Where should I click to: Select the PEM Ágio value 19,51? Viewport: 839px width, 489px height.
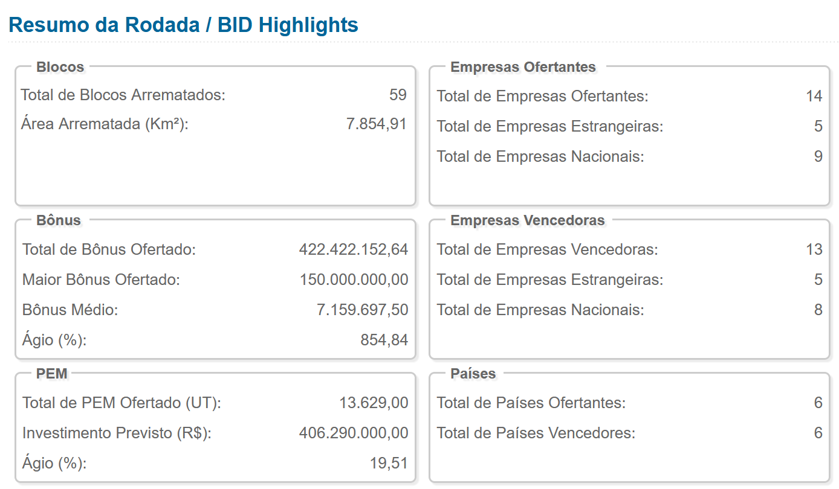[389, 464]
